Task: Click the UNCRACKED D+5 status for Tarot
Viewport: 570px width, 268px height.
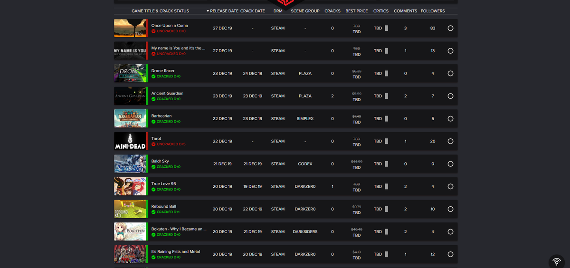Action: 171,144
